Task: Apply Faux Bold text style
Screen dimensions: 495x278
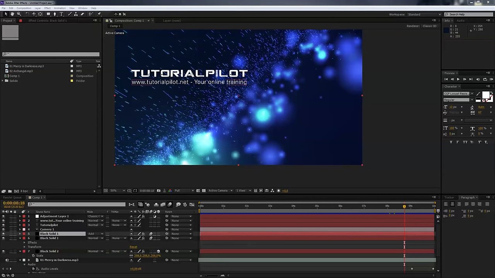Action: (451, 142)
